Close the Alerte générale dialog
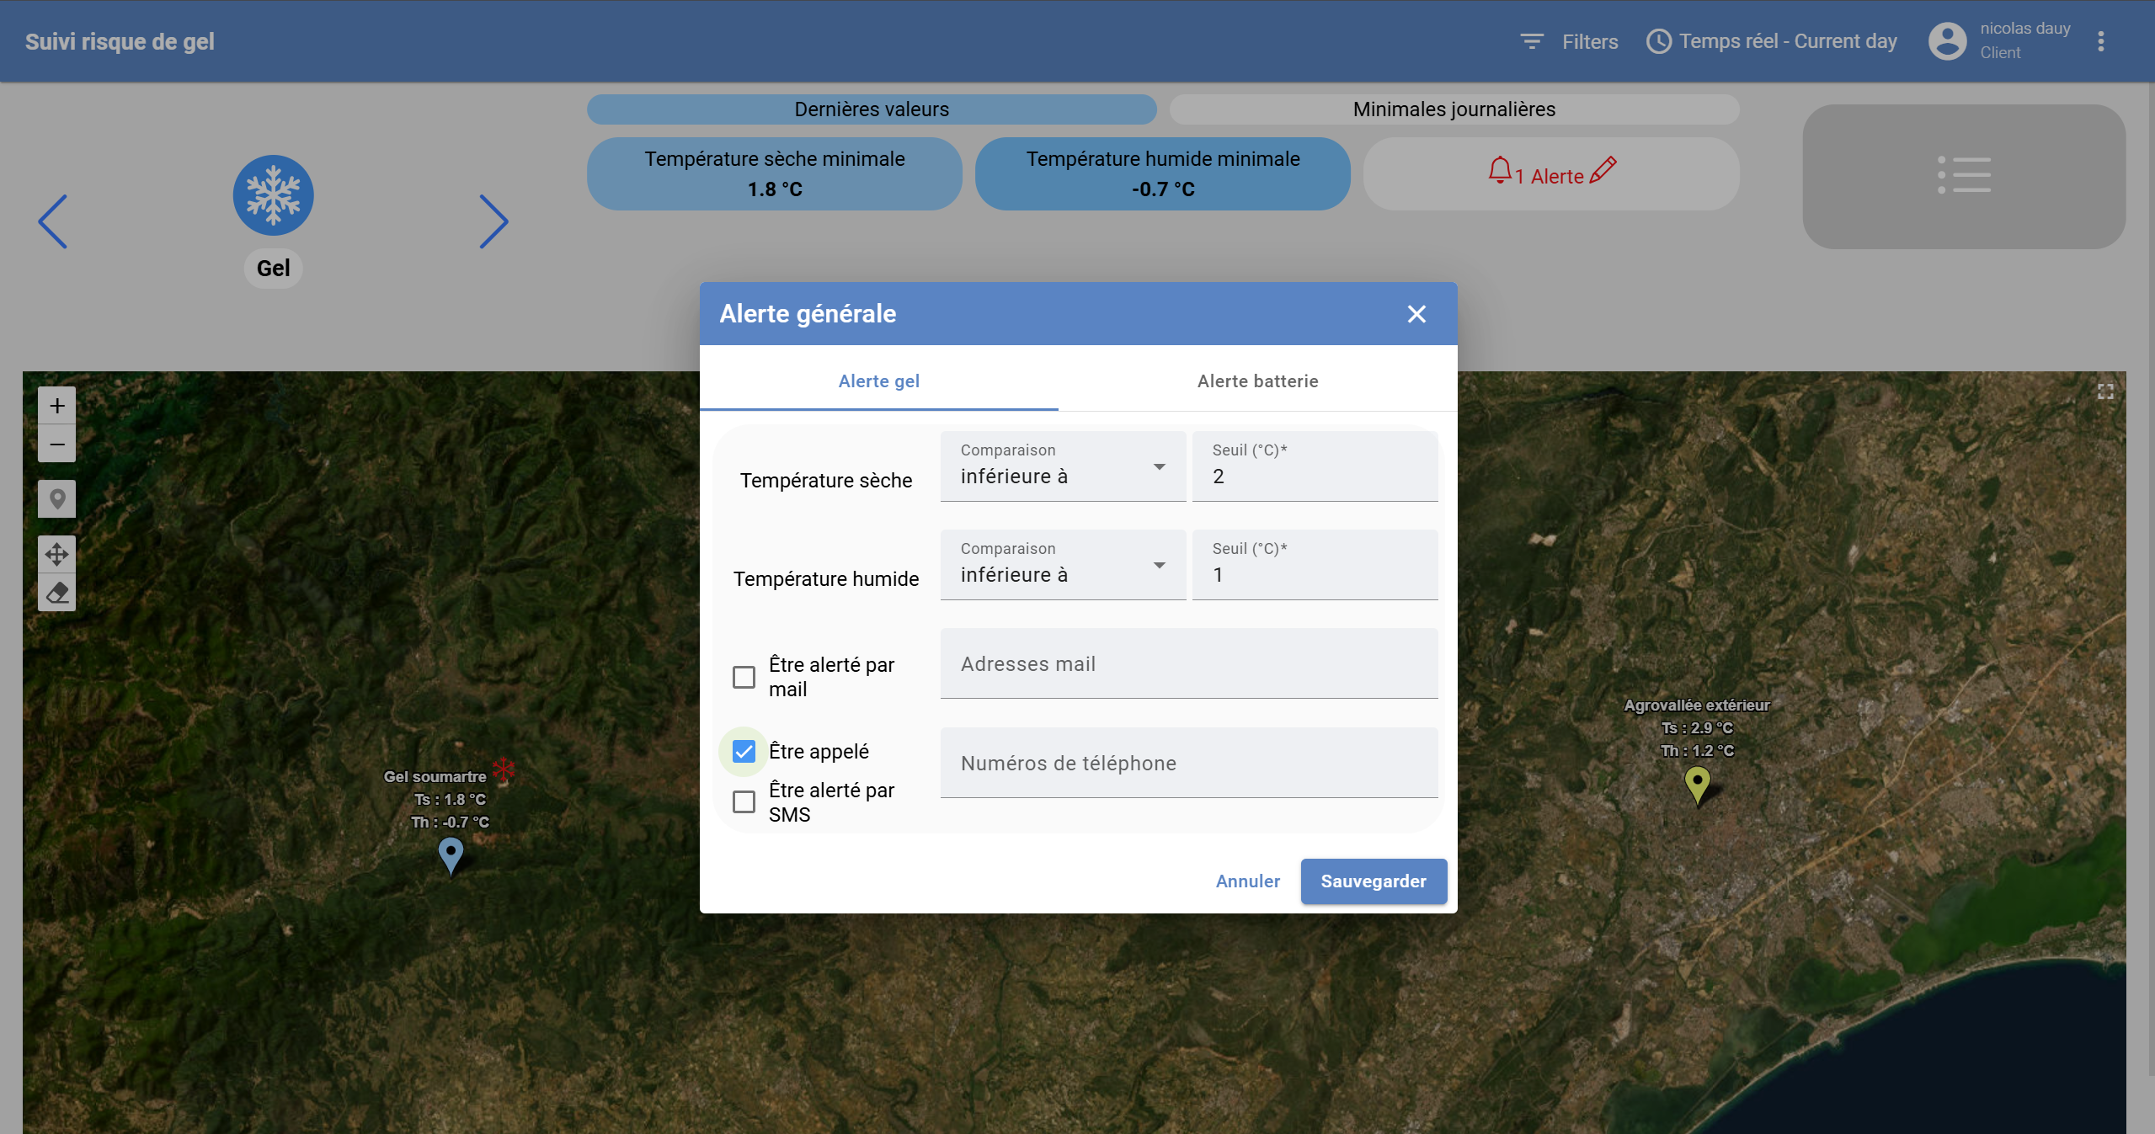 1416,314
